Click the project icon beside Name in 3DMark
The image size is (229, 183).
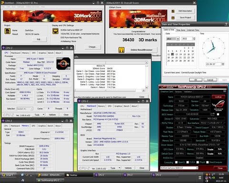8,31
